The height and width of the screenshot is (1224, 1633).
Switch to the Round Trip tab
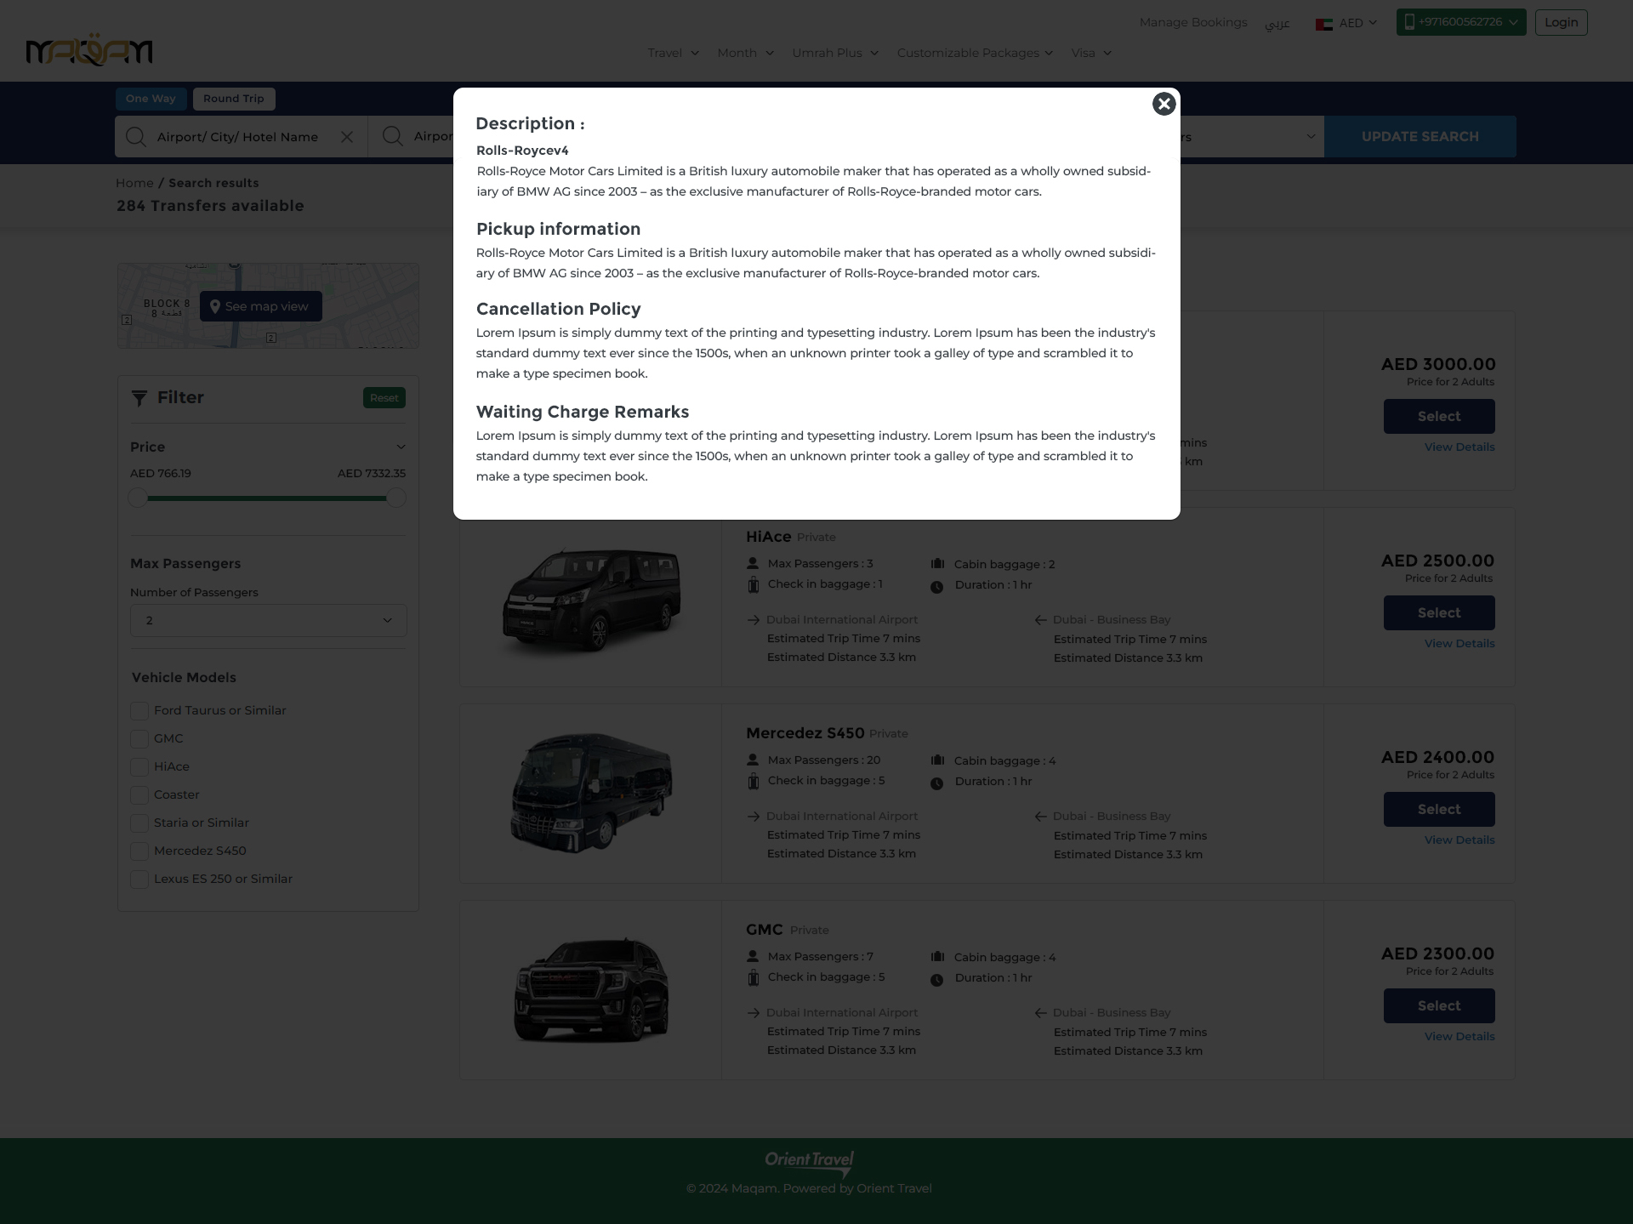tap(234, 99)
